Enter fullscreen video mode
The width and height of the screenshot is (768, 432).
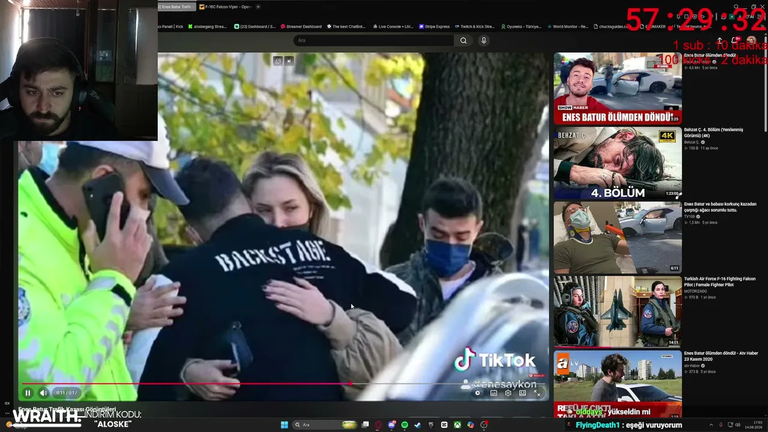click(537, 393)
